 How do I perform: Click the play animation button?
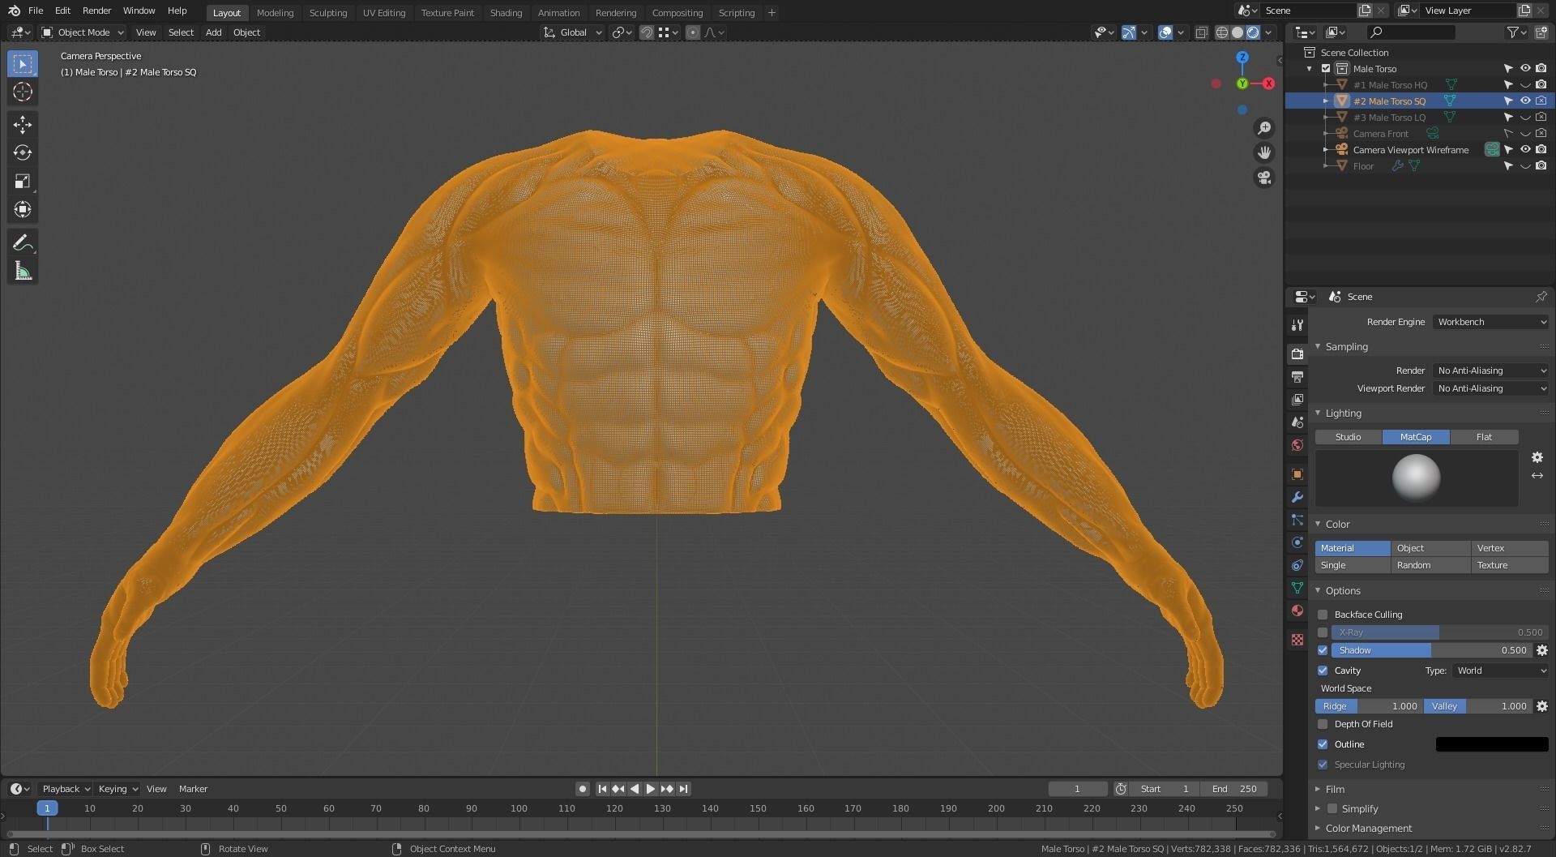(651, 789)
